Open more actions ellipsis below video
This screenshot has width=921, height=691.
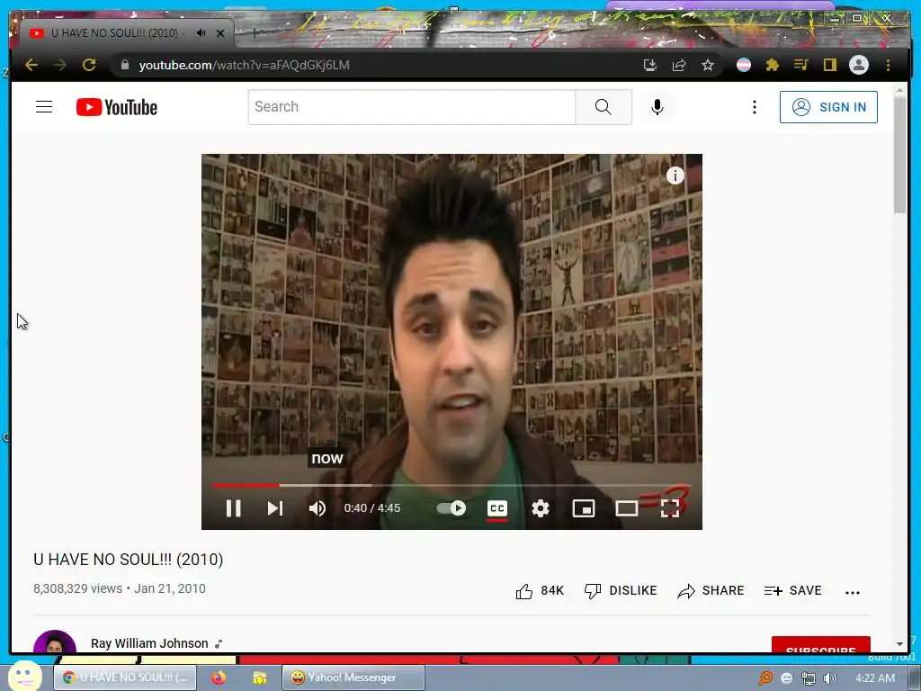853,592
